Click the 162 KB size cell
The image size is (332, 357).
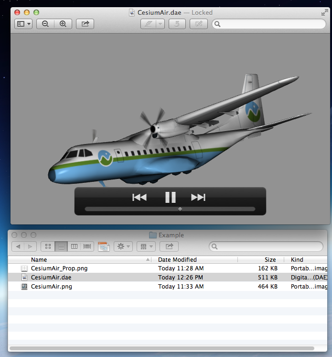pyautogui.click(x=268, y=268)
